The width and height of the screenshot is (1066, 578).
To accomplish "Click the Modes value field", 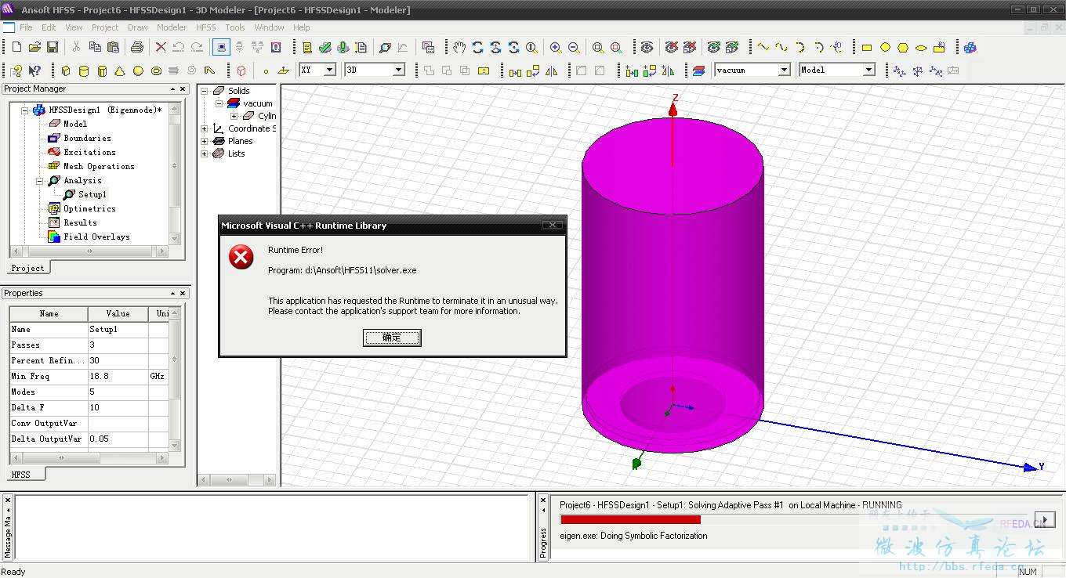I will click(x=118, y=392).
